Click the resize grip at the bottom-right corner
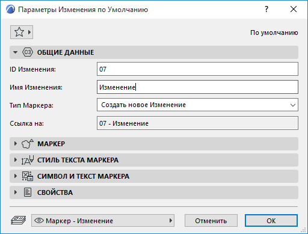 304,230
